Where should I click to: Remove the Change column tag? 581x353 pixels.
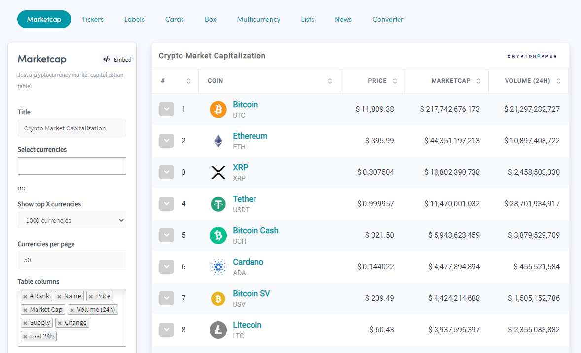(x=60, y=323)
